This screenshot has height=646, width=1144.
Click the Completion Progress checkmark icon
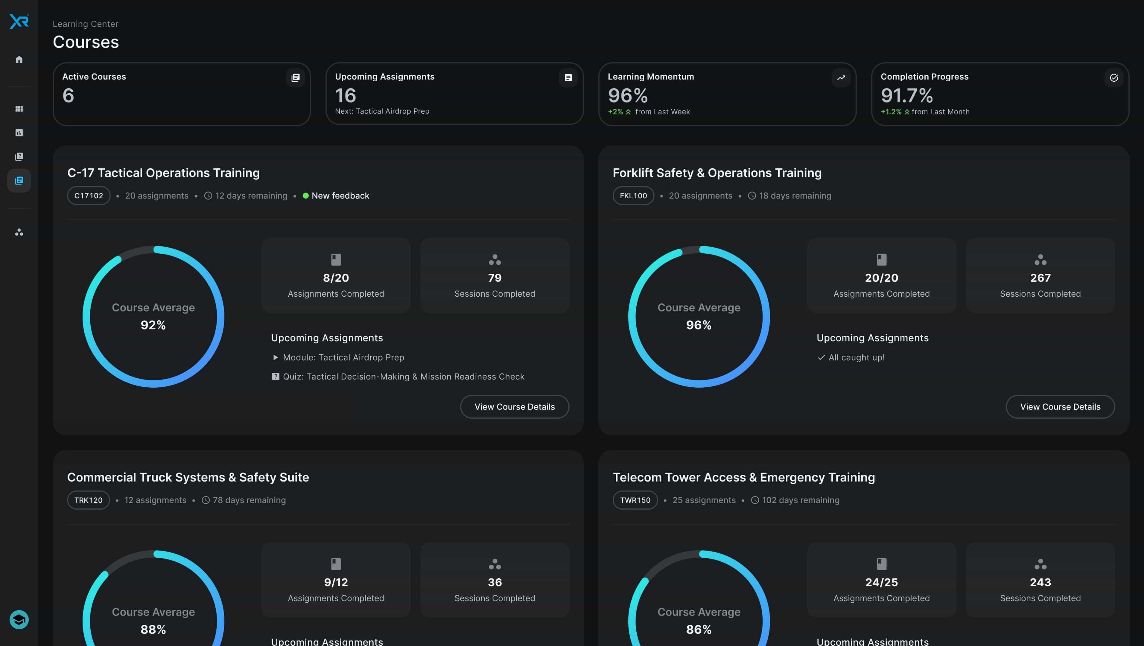point(1114,78)
